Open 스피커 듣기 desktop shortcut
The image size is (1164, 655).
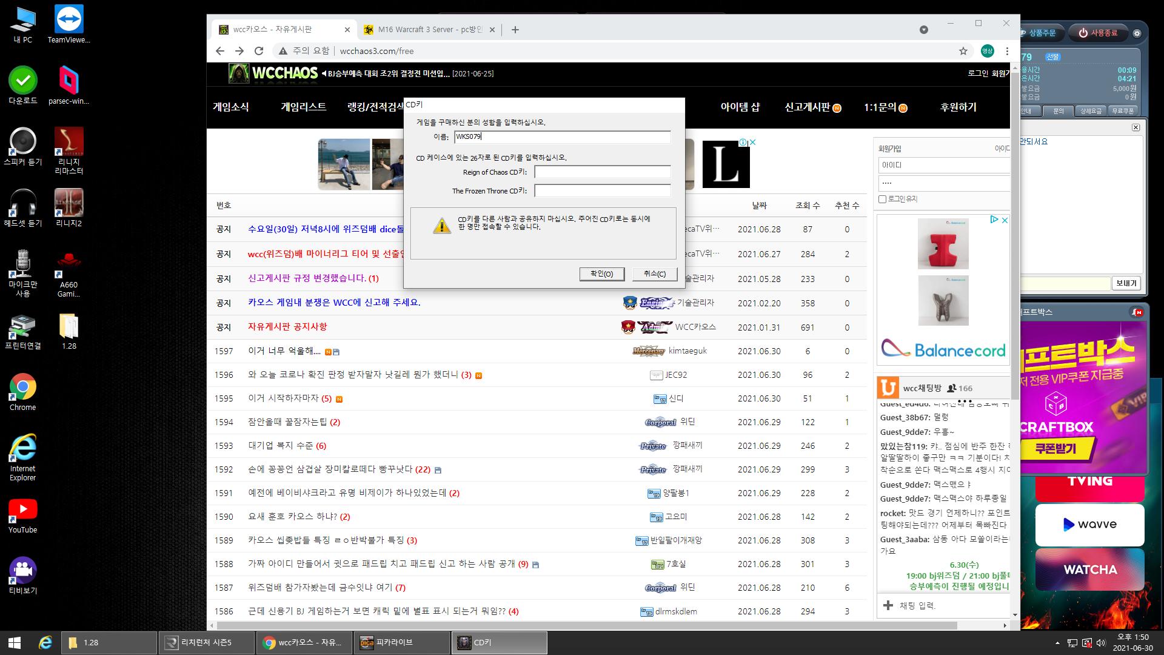coord(23,147)
